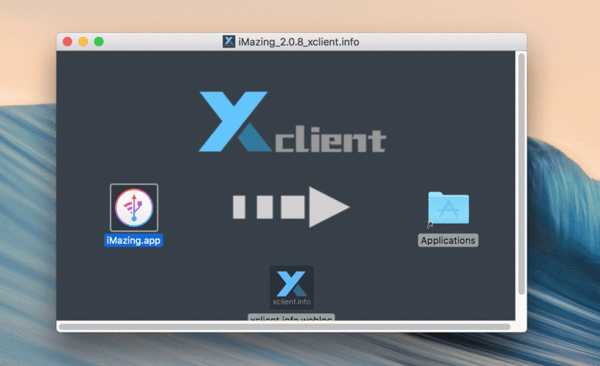Select the xclient.info webloc file icon
Image resolution: width=600 pixels, height=366 pixels.
tap(292, 288)
